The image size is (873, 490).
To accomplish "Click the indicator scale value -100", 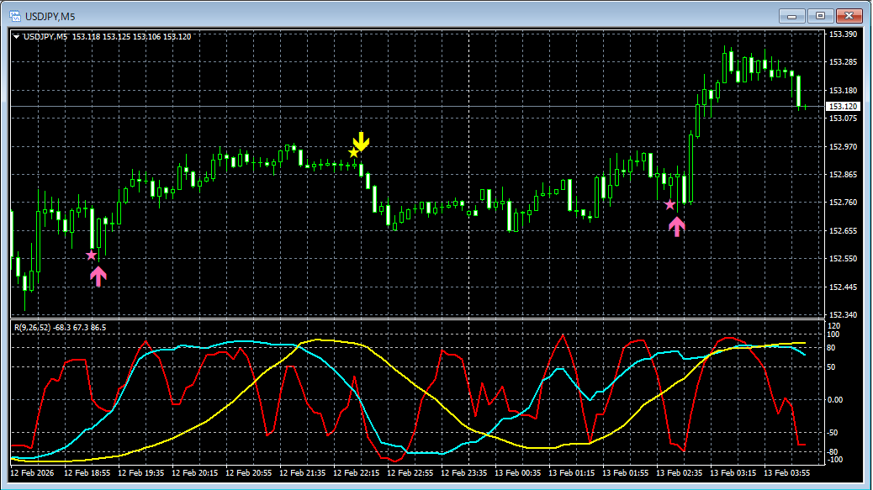I will click(835, 460).
